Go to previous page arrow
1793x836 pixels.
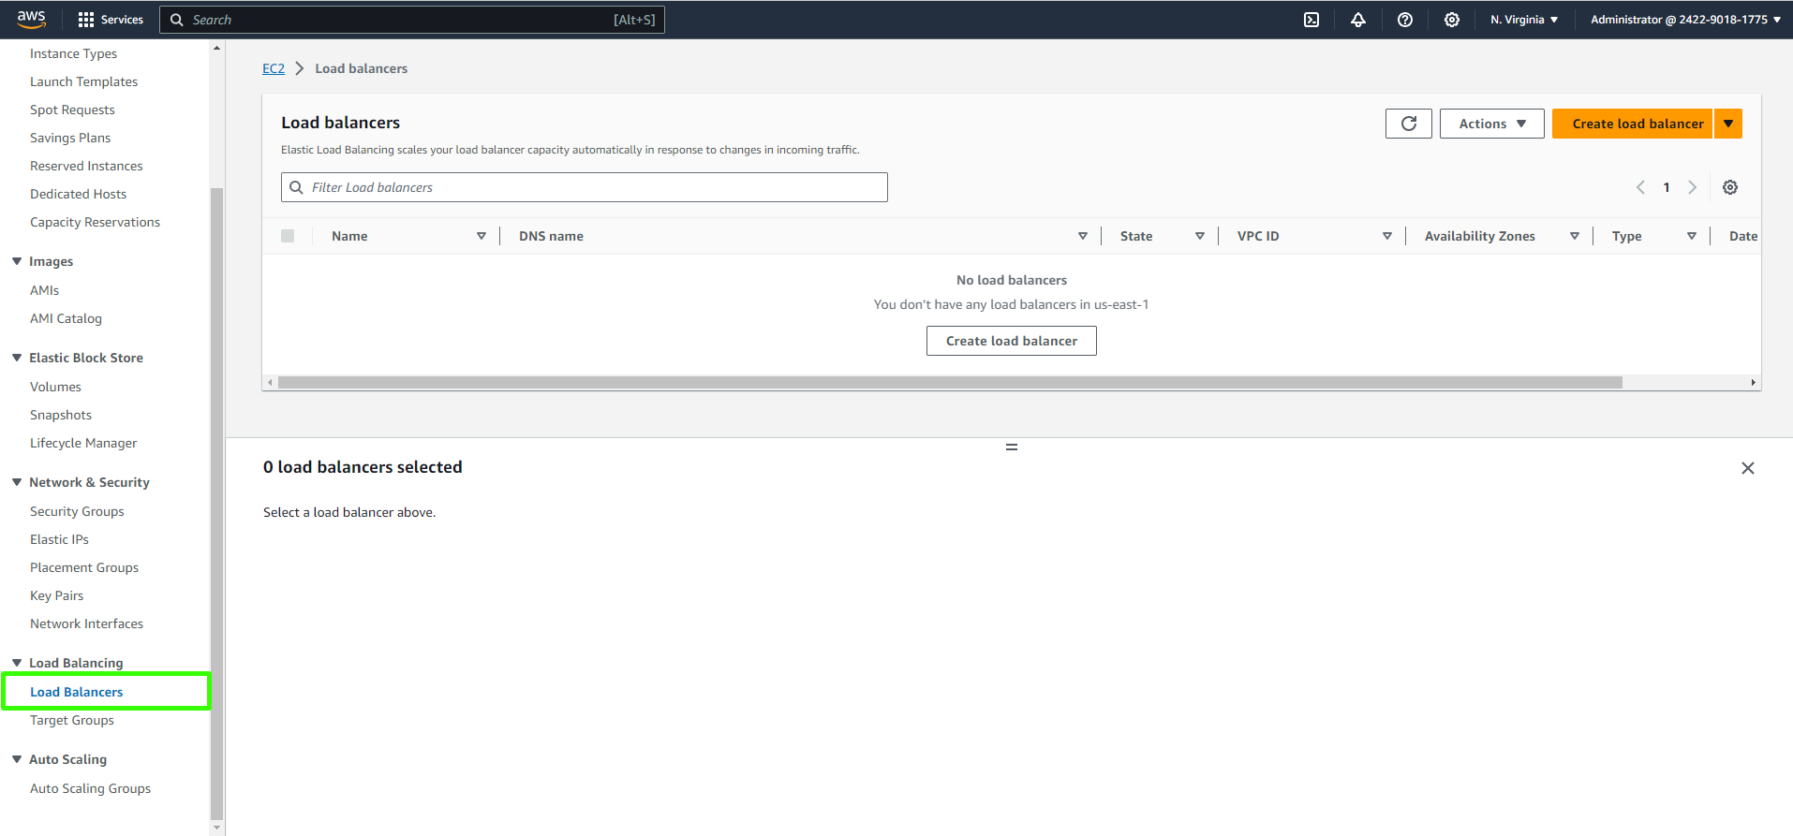[x=1640, y=187]
